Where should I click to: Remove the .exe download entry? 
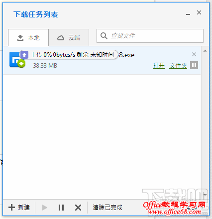point(194,54)
